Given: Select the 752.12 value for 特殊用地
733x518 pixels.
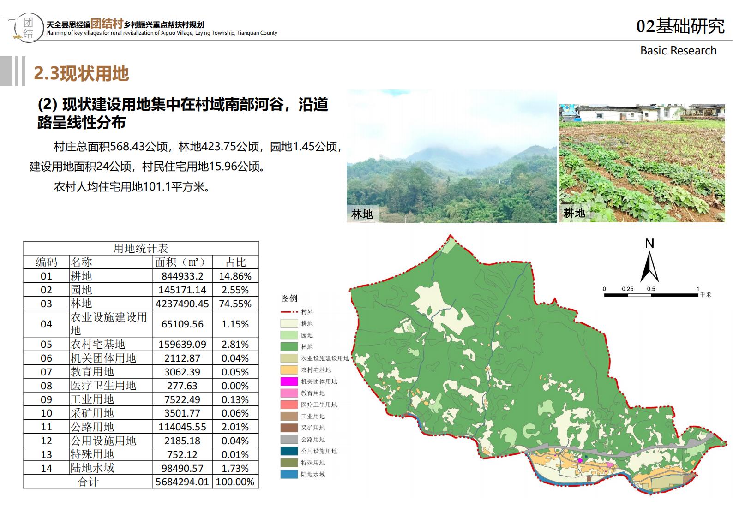Looking at the screenshot, I should point(182,454).
